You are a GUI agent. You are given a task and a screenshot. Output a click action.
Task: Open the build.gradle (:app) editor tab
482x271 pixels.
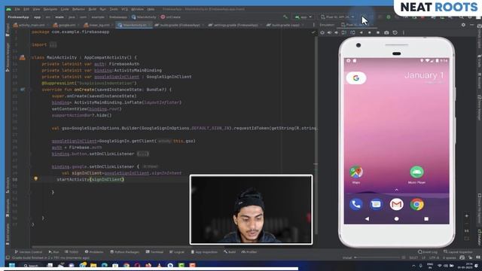click(x=284, y=25)
